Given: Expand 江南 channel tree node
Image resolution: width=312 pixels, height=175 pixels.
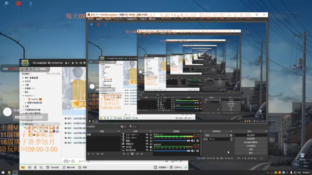Looking at the screenshot, I should coord(23,106).
